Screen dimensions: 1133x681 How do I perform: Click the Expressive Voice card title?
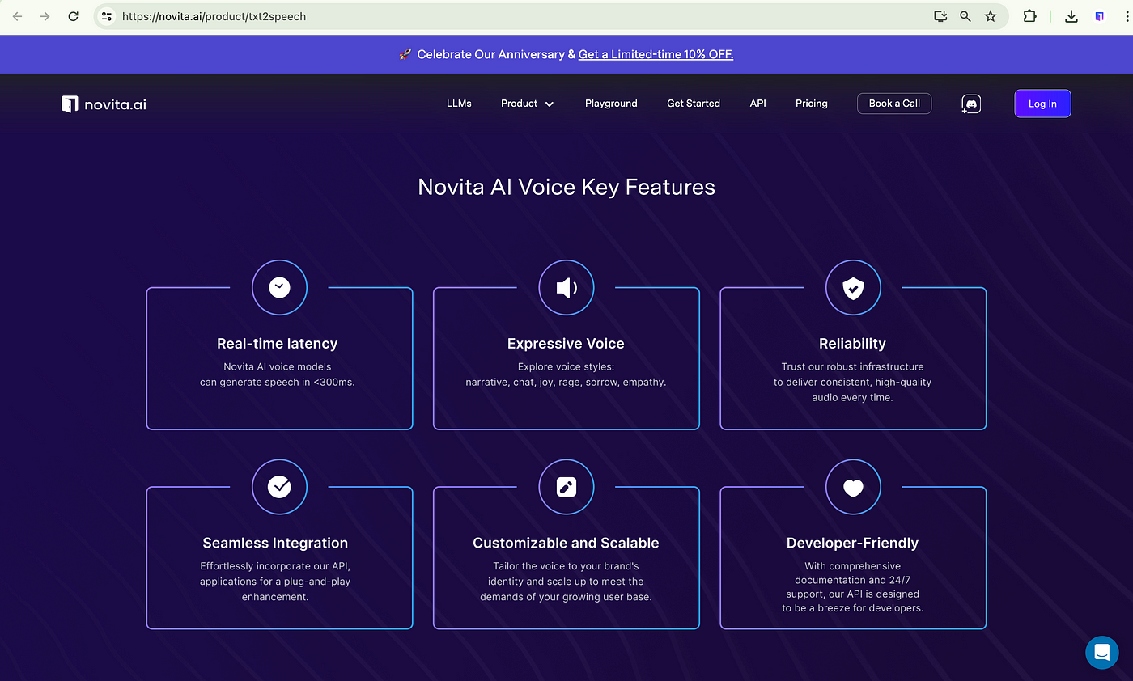pos(566,344)
